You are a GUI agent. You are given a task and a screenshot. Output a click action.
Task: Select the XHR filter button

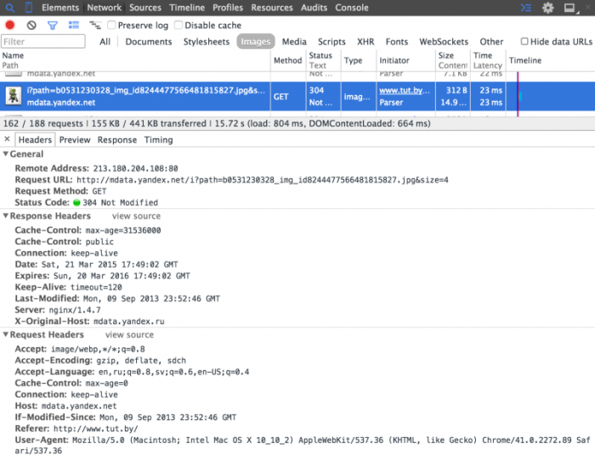(365, 42)
